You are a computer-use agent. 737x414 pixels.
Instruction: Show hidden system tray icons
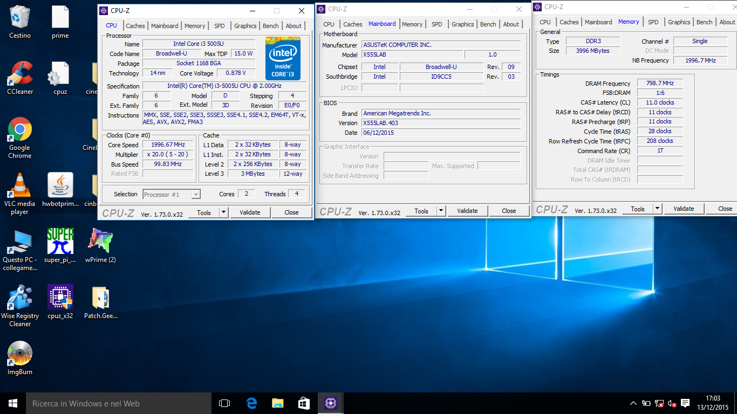(633, 403)
